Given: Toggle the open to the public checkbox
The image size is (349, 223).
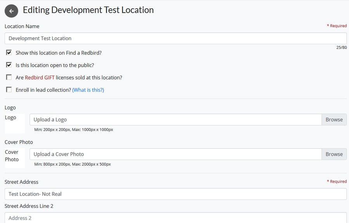Looking at the screenshot, I should 9,65.
